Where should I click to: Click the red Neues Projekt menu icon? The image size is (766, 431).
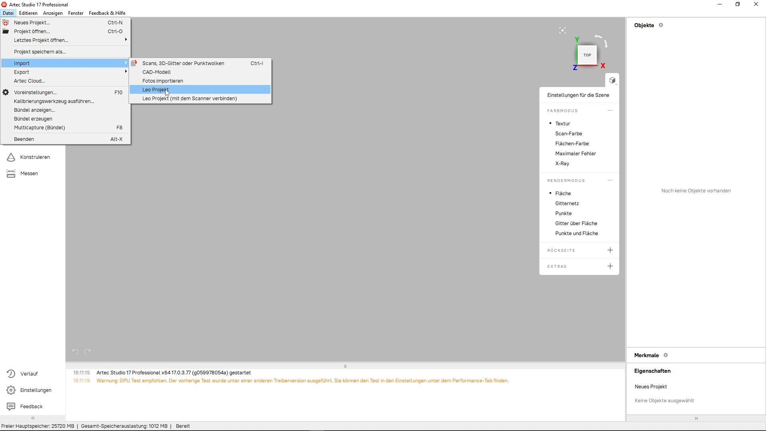tap(6, 23)
